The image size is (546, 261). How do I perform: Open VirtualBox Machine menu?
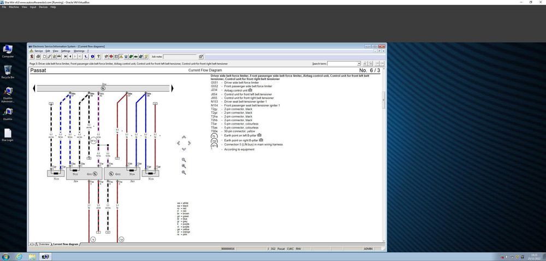(14, 7)
